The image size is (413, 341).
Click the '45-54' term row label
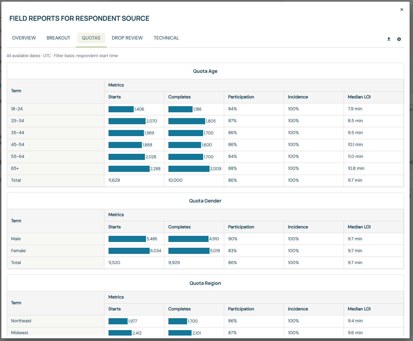point(18,145)
